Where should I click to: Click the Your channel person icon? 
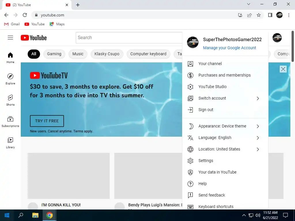coord(190,64)
